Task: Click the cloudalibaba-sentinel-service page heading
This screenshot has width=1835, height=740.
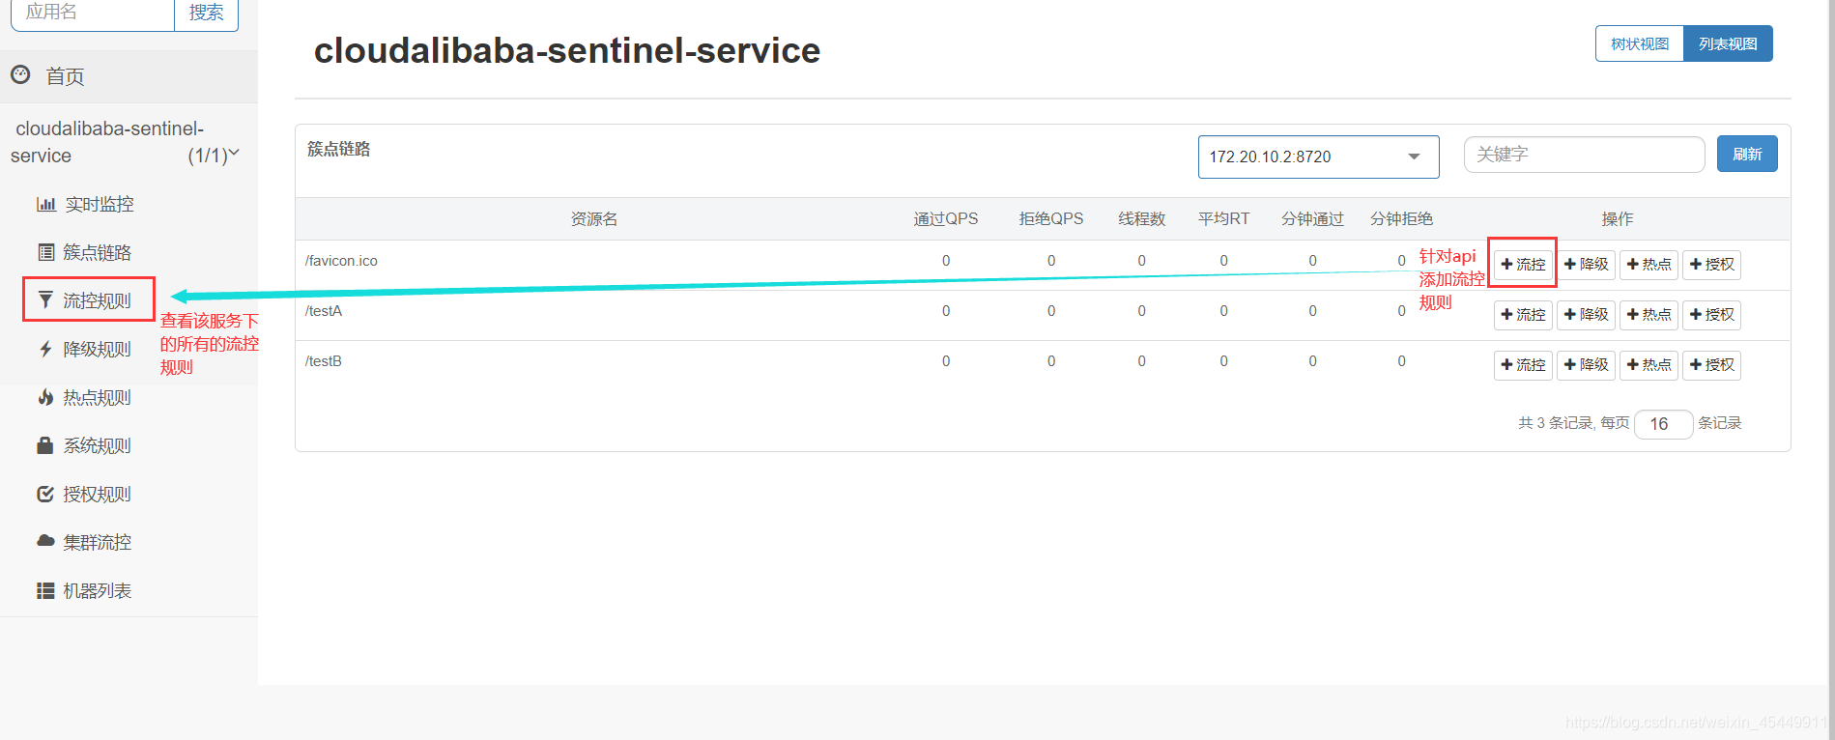Action: (x=567, y=50)
